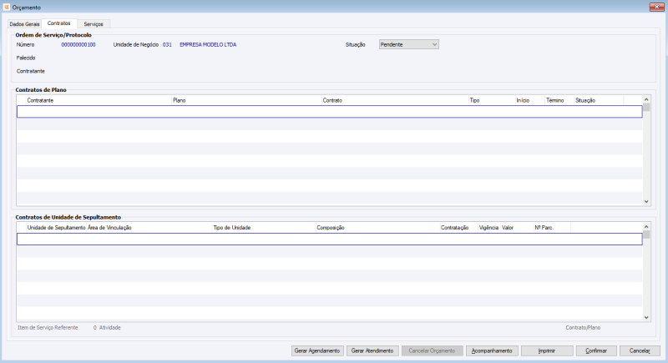
Task: Click the Plano column header
Action: pos(246,100)
